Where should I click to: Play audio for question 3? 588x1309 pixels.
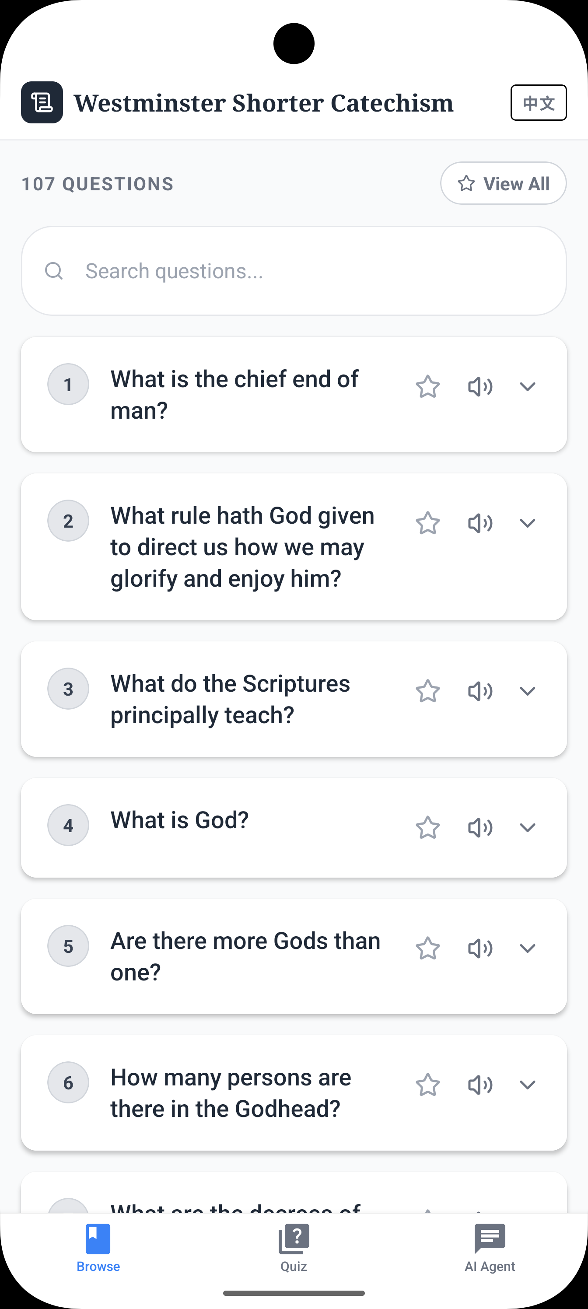coord(480,691)
